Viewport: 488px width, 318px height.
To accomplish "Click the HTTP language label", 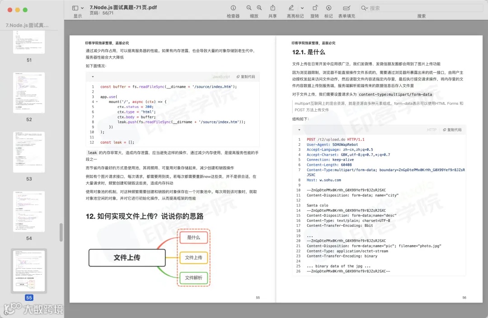I will 432,130.
